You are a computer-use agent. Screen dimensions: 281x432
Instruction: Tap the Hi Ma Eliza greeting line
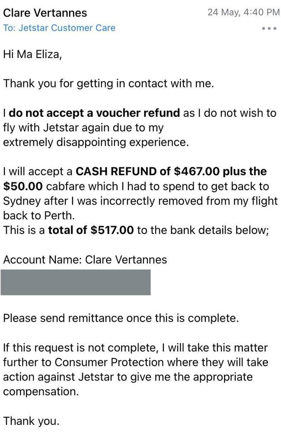click(x=32, y=54)
